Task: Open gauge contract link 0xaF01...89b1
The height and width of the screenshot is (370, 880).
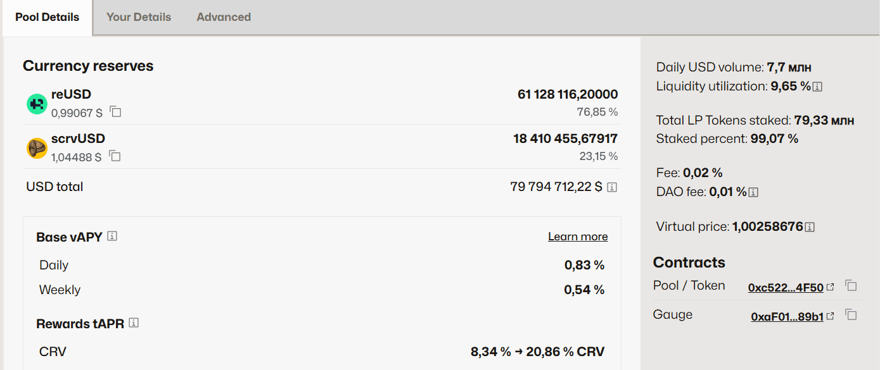Action: [x=787, y=317]
